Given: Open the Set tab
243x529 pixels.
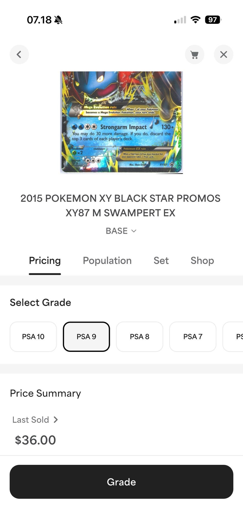Looking at the screenshot, I should coord(161,261).
